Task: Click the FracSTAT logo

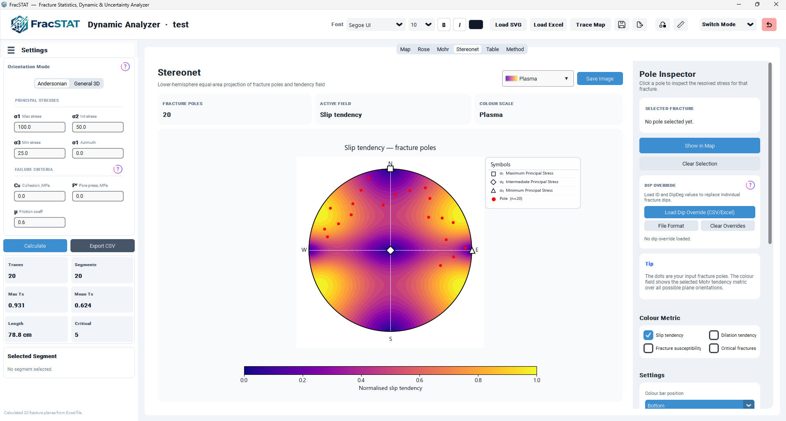Action: [x=45, y=25]
